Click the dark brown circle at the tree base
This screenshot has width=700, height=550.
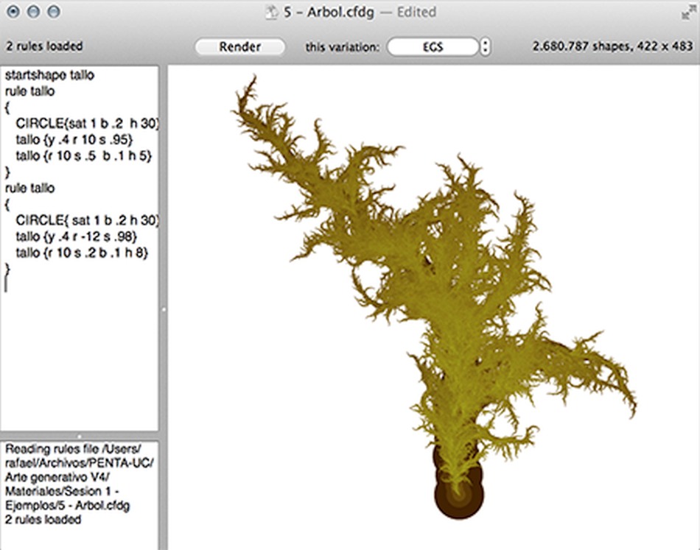(459, 494)
